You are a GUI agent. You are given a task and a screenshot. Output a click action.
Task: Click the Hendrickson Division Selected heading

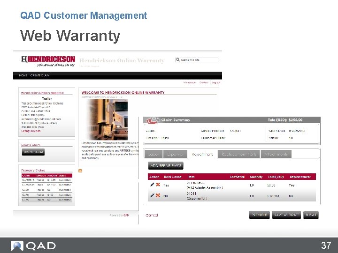(x=42, y=93)
